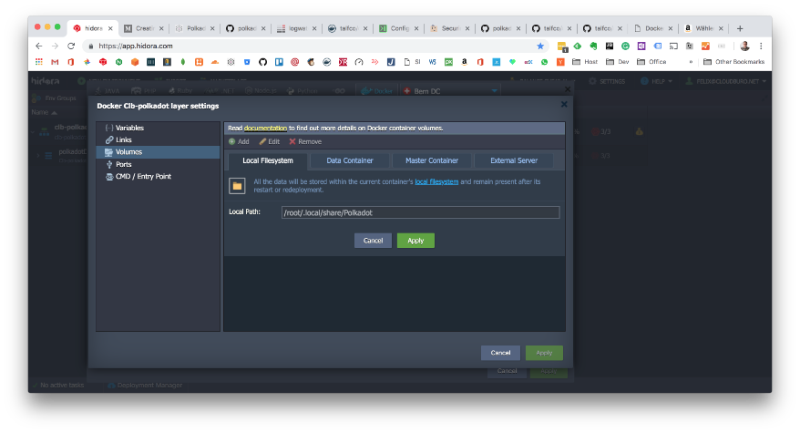Click the Local Path input field

click(x=420, y=212)
